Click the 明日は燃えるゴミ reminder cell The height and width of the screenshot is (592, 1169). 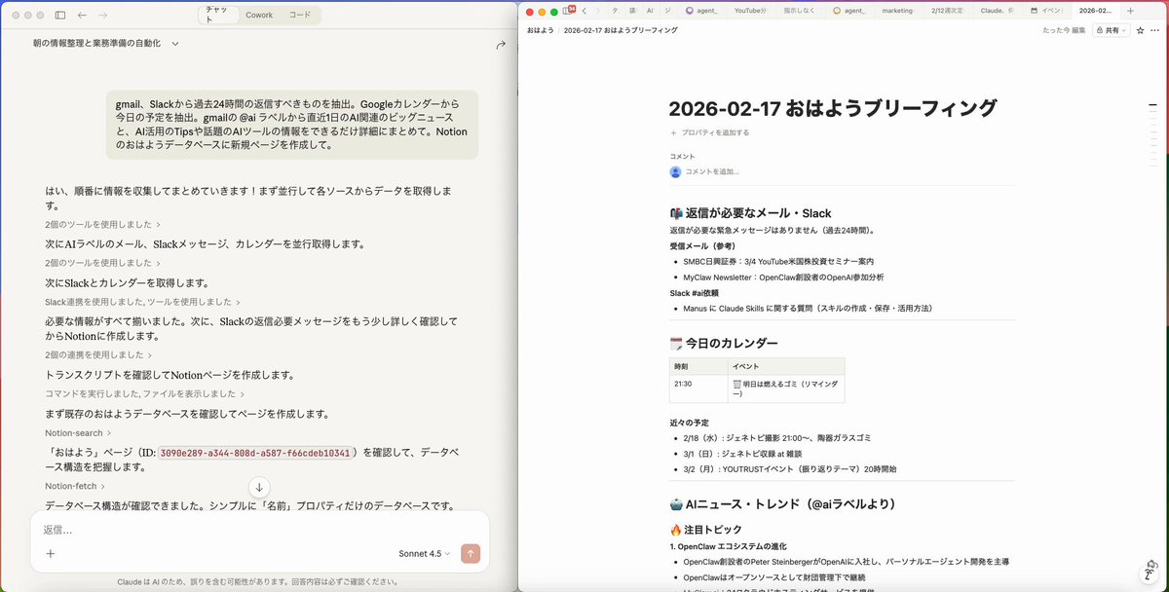(x=786, y=388)
